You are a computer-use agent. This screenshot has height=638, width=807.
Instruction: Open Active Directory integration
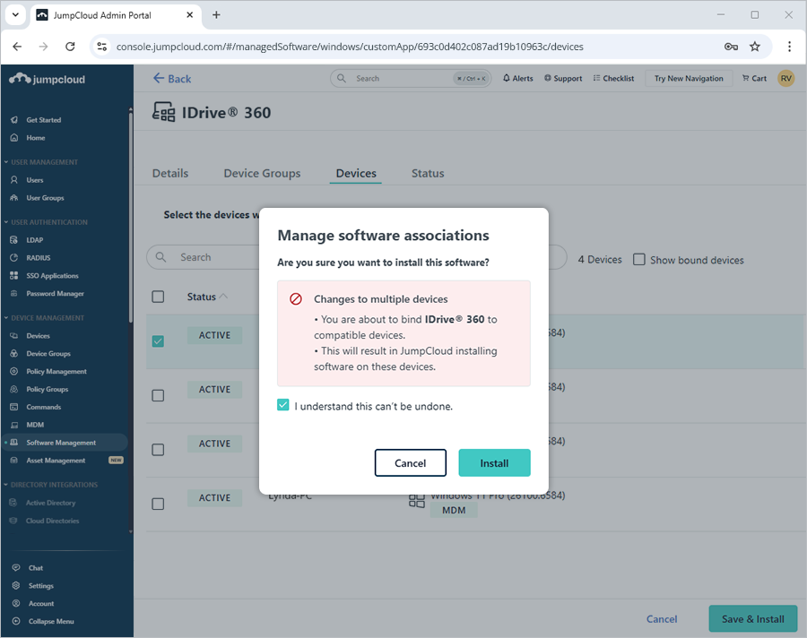coord(50,503)
